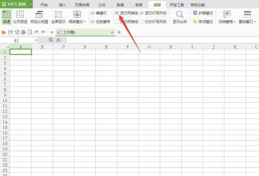Viewport: 259px width, 176px height.
Task: Open the Arrange Windows dropdown arrow
Action: pyautogui.click(x=255, y=22)
